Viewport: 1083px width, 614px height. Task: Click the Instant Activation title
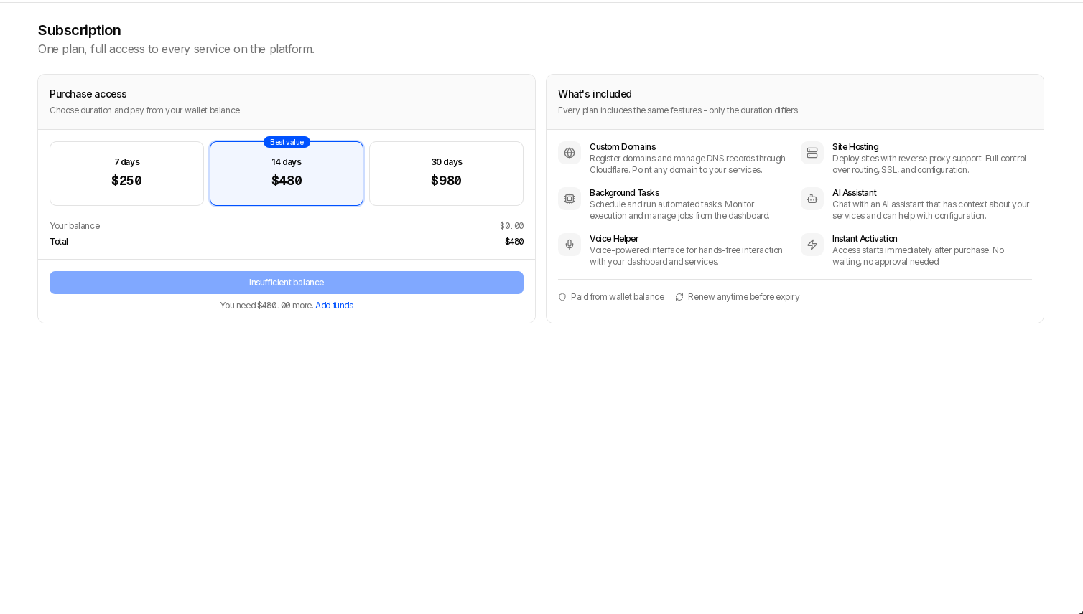click(865, 239)
